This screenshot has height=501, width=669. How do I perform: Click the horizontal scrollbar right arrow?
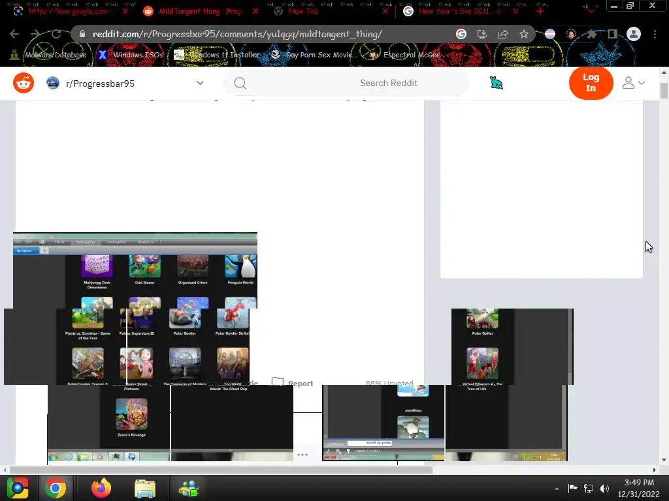tap(655, 470)
